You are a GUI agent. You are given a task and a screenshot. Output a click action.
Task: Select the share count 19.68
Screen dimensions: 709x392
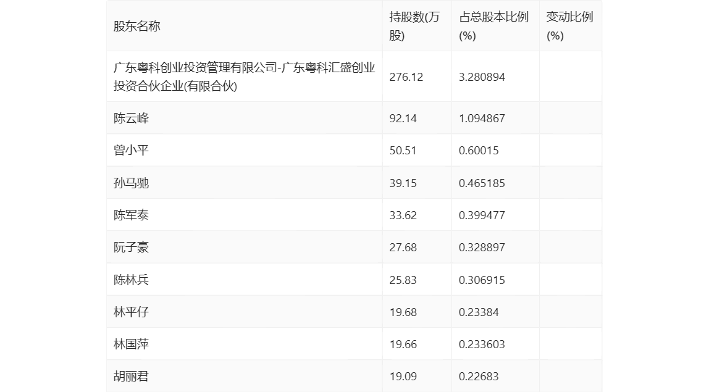point(403,312)
